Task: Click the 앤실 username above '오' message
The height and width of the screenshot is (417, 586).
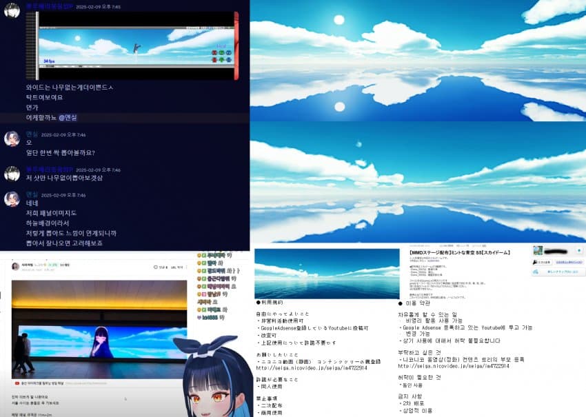Action: (32, 134)
